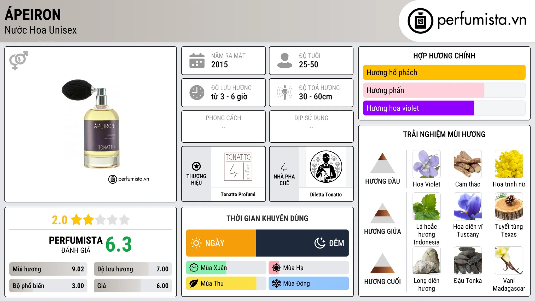The width and height of the screenshot is (535, 301).
Task: Click the snowflake icon for Mùa Đông
Action: (276, 283)
